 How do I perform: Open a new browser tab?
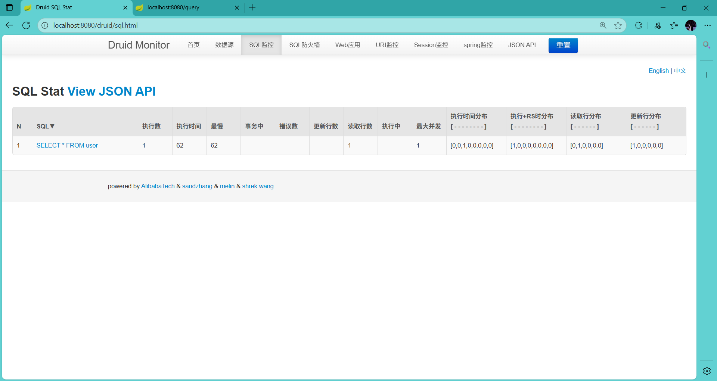coord(252,7)
